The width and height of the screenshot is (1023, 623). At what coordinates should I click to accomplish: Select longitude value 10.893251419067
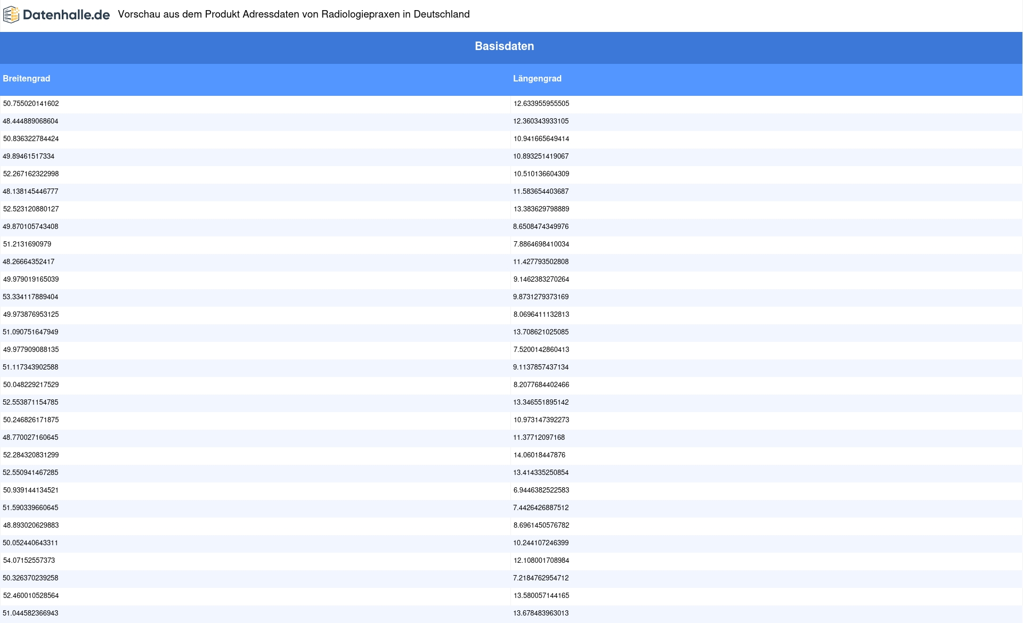point(541,157)
